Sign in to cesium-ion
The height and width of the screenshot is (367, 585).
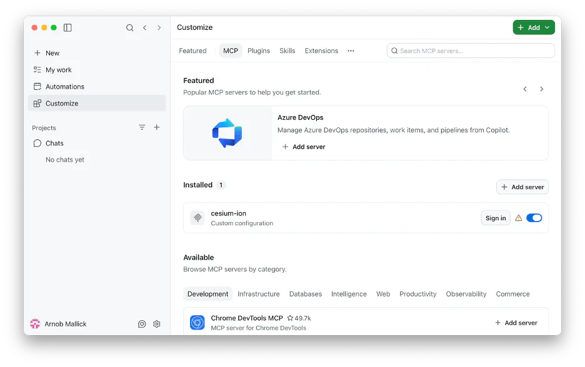click(x=496, y=218)
